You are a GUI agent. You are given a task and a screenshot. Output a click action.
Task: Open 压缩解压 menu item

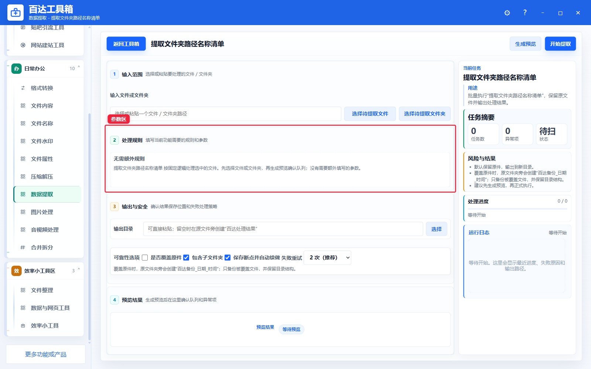(47, 176)
